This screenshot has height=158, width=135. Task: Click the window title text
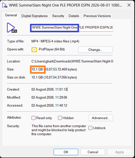point(65,5)
